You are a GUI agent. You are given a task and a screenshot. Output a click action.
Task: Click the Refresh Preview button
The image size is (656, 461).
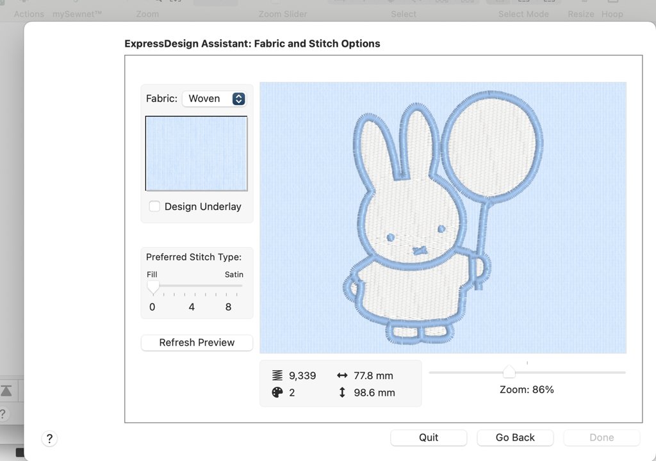click(197, 343)
